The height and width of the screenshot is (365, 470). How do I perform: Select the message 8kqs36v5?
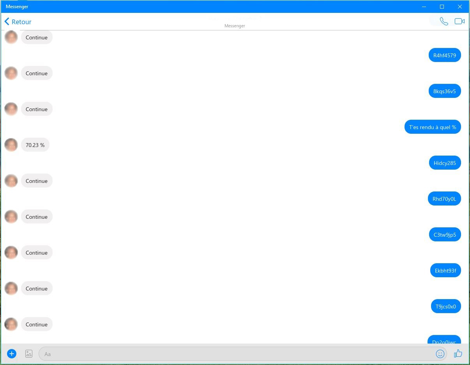[x=445, y=91]
